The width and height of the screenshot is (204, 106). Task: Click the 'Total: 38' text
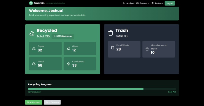121,36
